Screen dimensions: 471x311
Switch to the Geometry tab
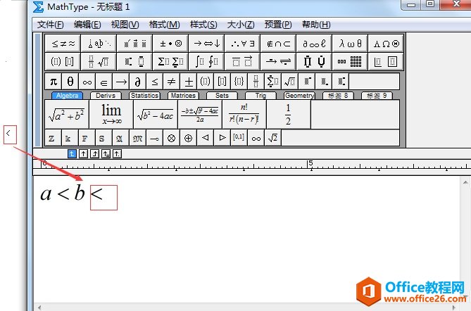click(x=299, y=96)
